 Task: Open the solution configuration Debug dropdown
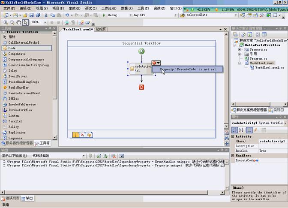point(131,15)
